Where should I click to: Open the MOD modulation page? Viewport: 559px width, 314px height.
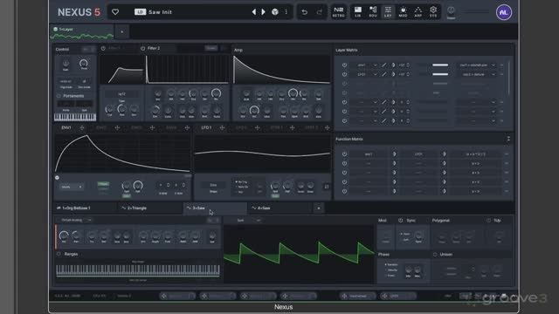(403, 11)
